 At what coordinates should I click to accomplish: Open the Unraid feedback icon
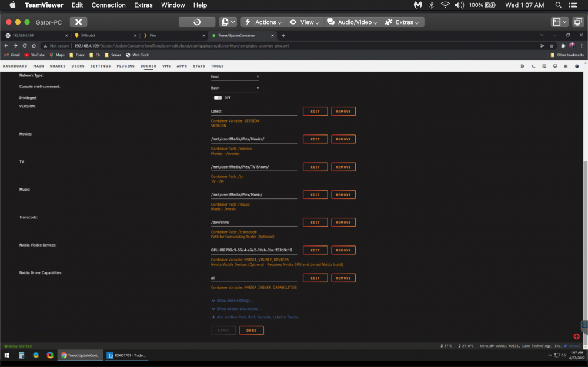[544, 66]
